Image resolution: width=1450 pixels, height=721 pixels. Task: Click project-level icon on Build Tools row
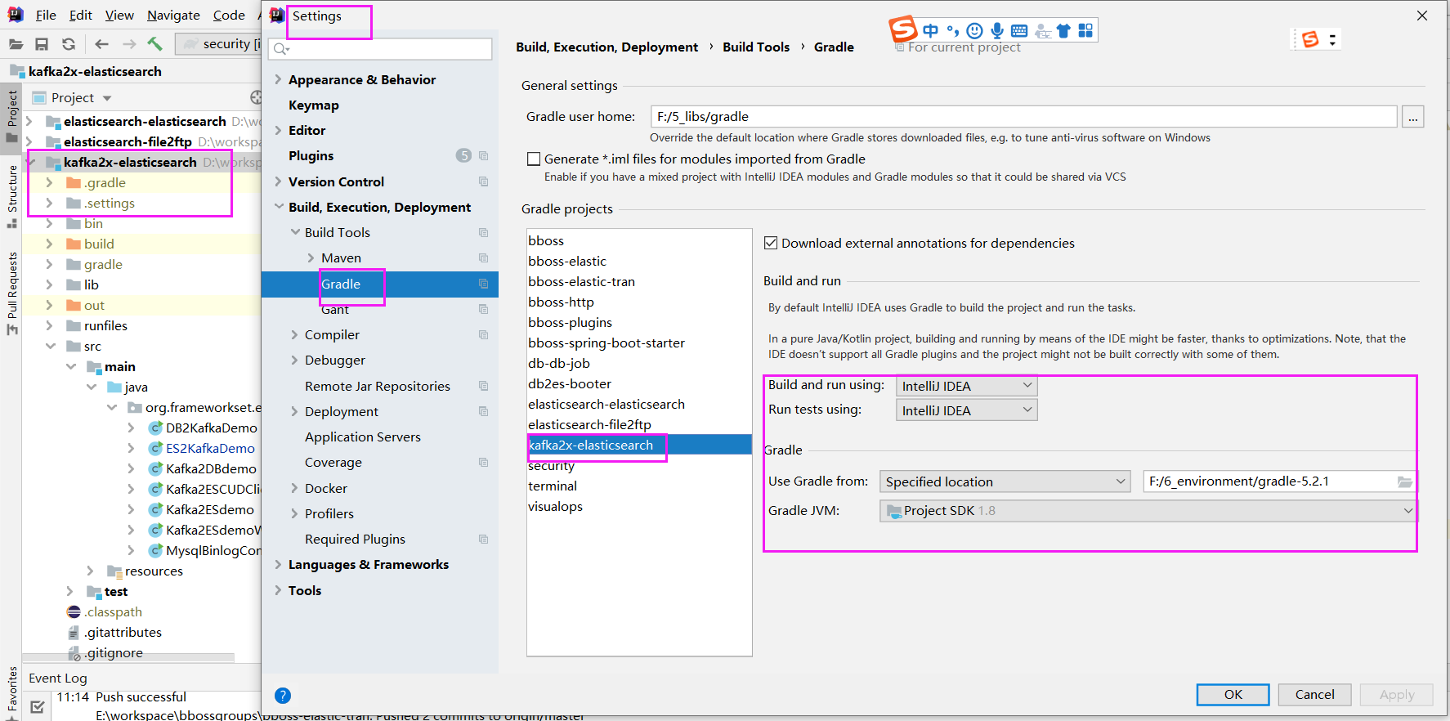coord(483,232)
